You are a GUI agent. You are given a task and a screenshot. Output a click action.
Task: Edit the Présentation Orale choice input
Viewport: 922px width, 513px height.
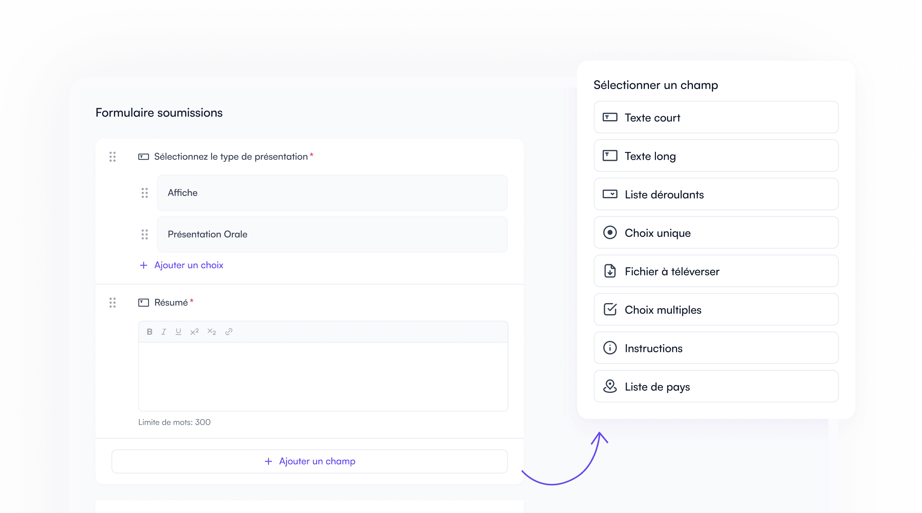click(332, 234)
